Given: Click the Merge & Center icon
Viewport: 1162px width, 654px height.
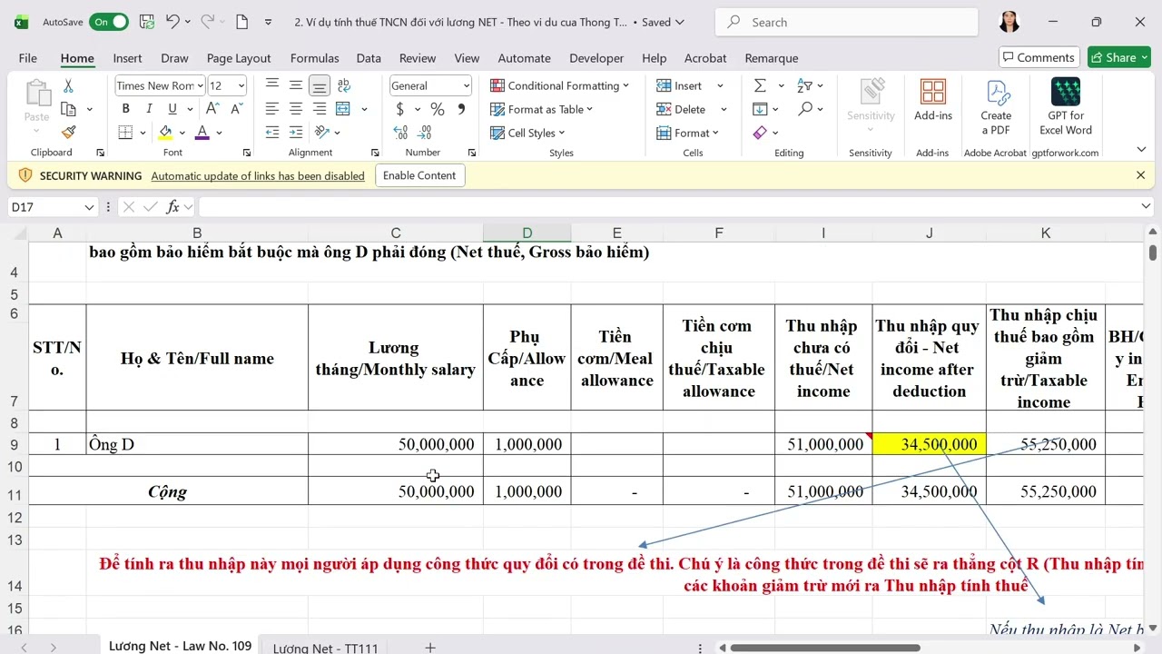Looking at the screenshot, I should [343, 109].
